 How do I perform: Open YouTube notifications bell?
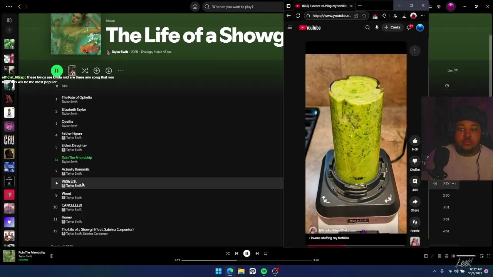pyautogui.click(x=409, y=27)
